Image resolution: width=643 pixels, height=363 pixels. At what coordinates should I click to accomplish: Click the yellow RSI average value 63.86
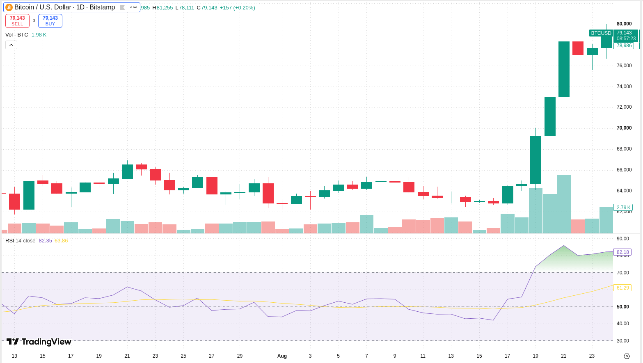tap(61, 241)
